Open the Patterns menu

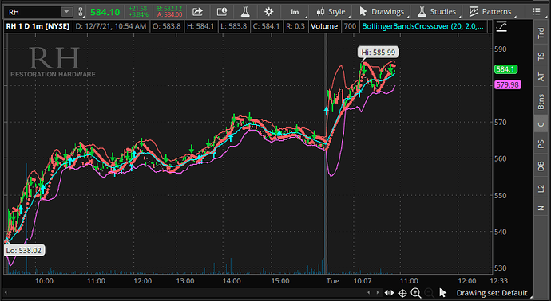(x=491, y=12)
